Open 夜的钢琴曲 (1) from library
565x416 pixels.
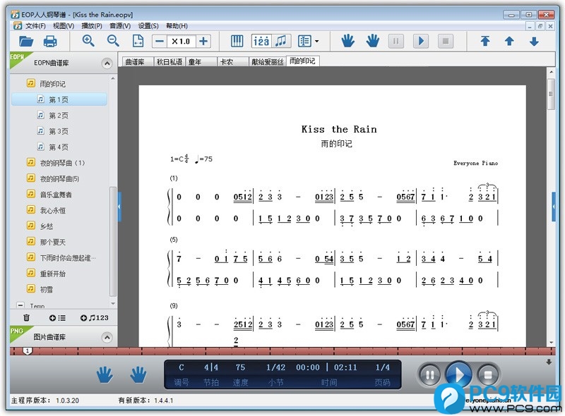[62, 163]
